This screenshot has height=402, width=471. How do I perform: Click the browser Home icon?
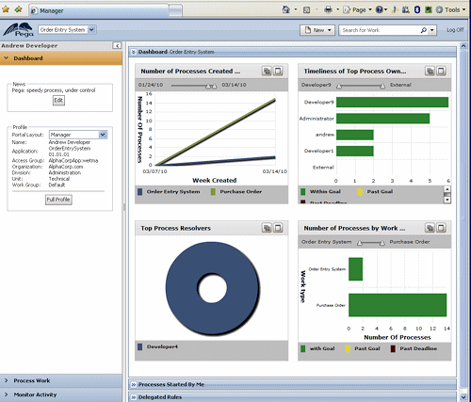[285, 9]
